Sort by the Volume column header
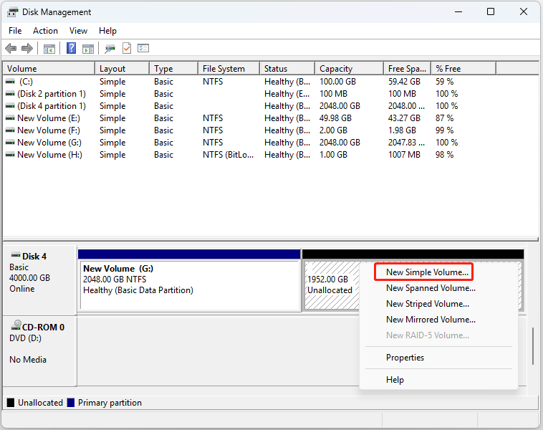Screen dimensions: 543x430 point(49,69)
